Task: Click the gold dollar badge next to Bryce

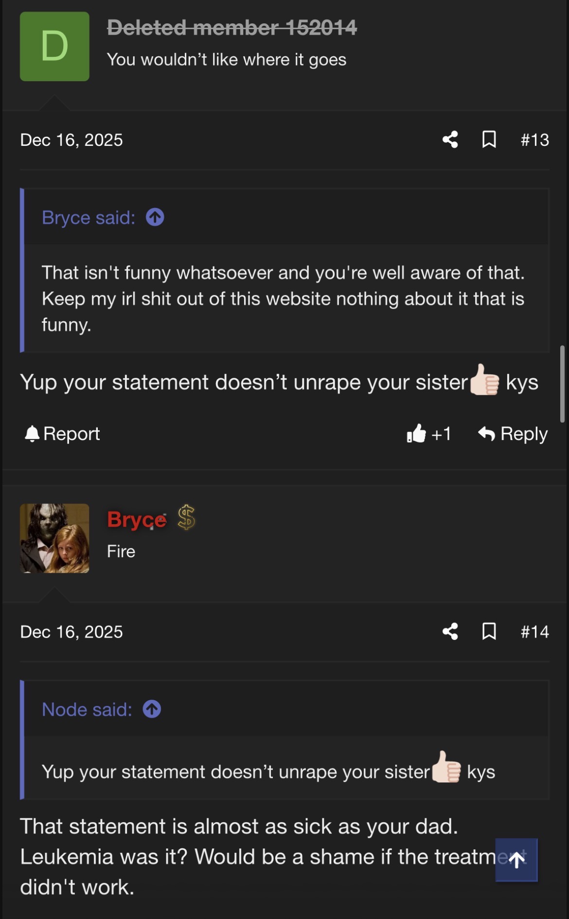Action: pyautogui.click(x=186, y=517)
